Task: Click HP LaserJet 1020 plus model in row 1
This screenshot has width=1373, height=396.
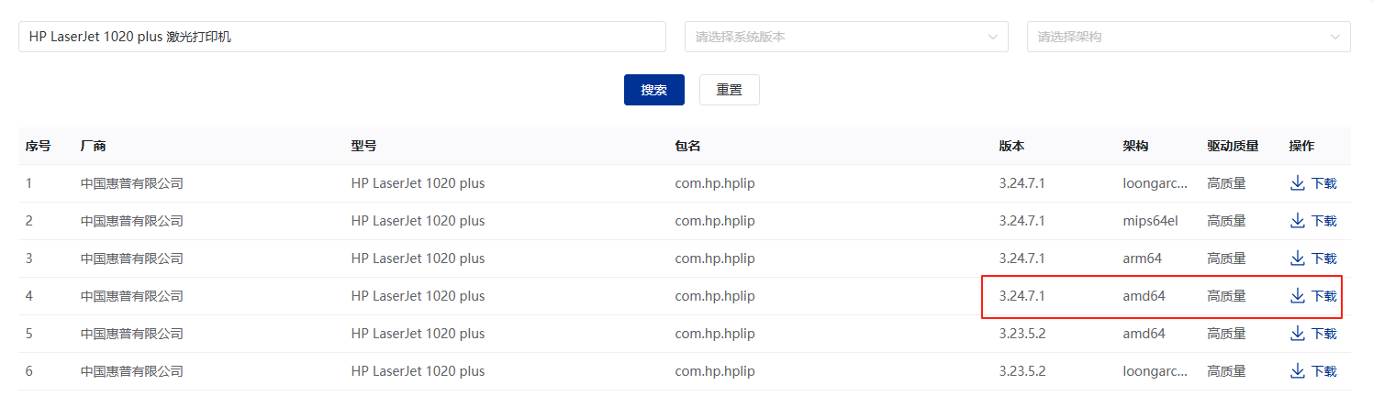Action: click(418, 183)
